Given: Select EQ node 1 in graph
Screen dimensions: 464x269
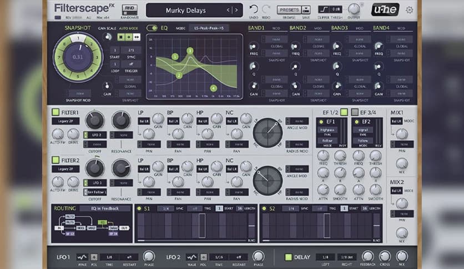Looking at the screenshot, I should coord(175,56).
